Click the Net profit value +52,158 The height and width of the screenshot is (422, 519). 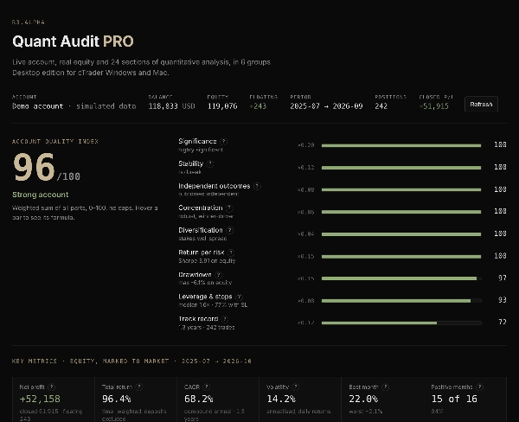(x=40, y=399)
